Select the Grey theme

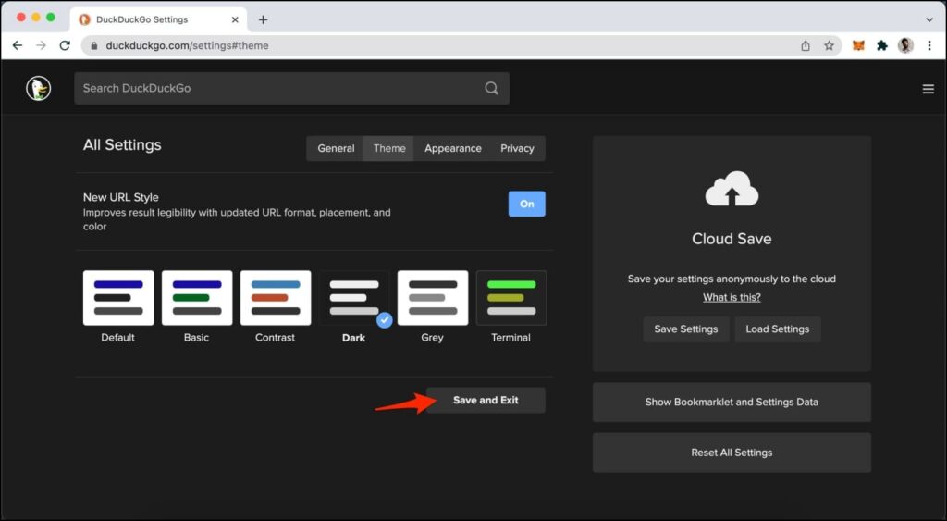point(433,298)
